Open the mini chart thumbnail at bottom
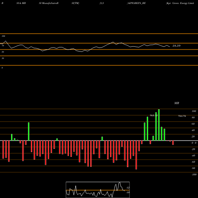 click(98, 190)
